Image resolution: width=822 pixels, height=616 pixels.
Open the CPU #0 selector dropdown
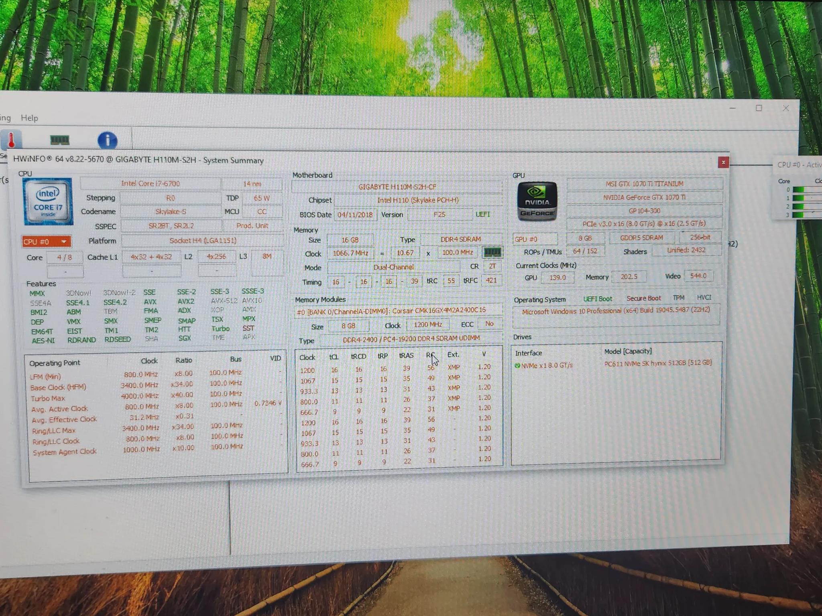47,241
